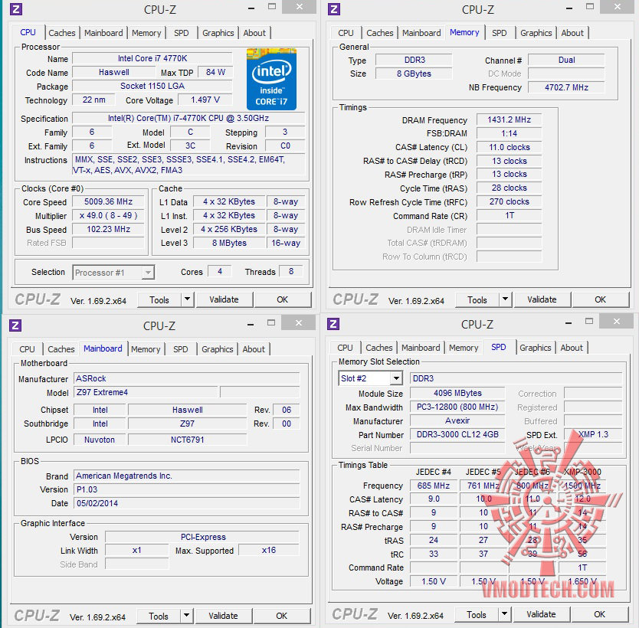This screenshot has height=628, width=639.
Task: Click the x 49.0 Multiplier value
Action: [108, 215]
